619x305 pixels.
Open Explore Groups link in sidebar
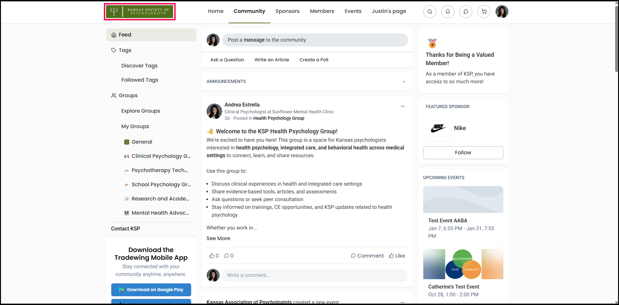141,111
